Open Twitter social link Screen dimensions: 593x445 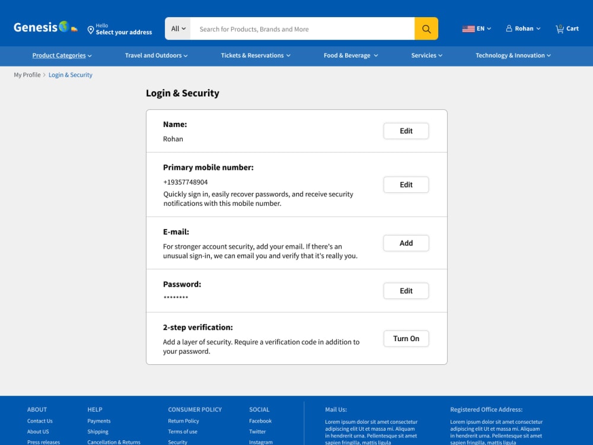(257, 431)
